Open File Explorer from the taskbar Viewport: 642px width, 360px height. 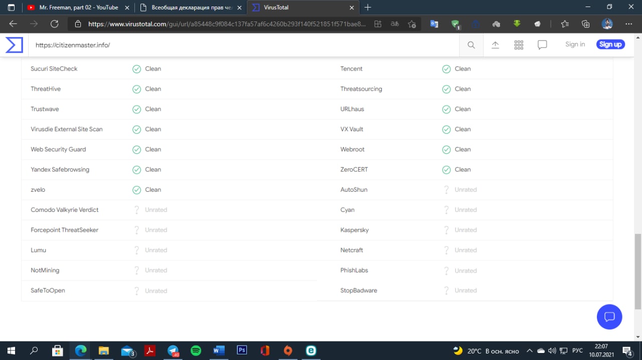point(103,350)
